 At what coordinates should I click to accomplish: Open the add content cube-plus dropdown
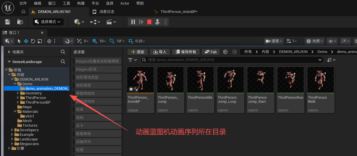click(x=79, y=22)
